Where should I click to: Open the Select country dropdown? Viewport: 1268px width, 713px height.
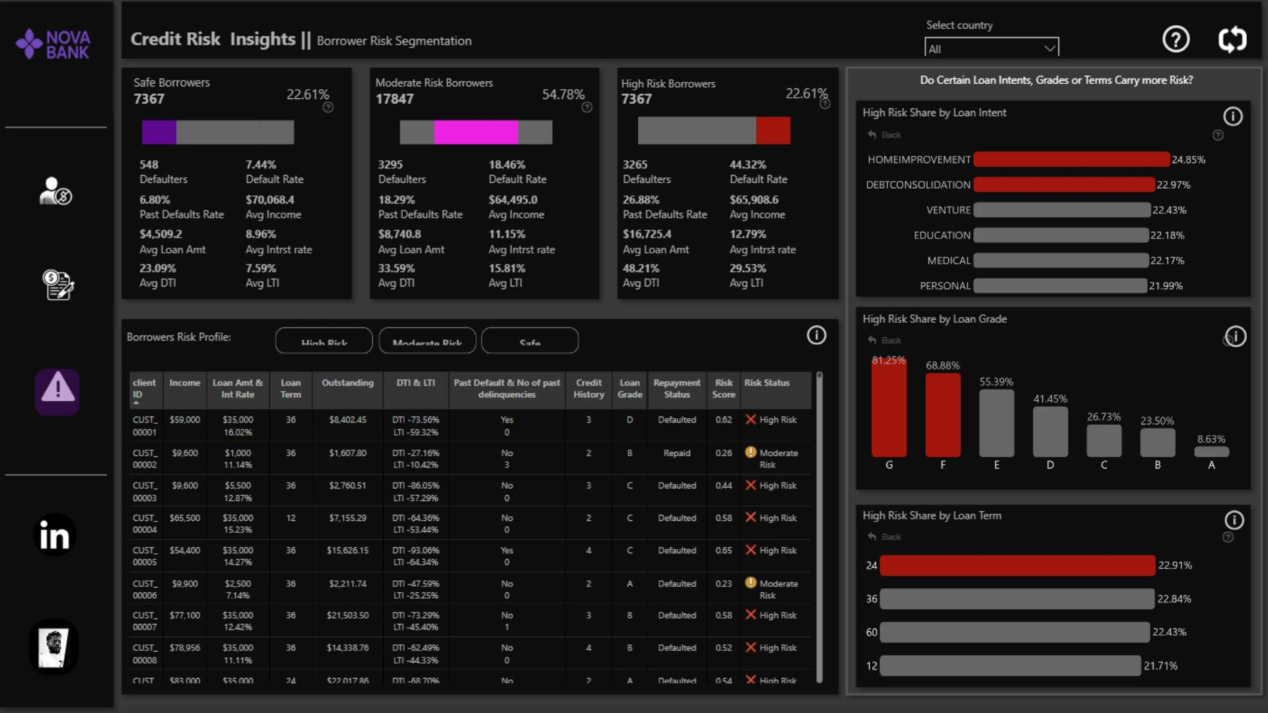pos(991,48)
